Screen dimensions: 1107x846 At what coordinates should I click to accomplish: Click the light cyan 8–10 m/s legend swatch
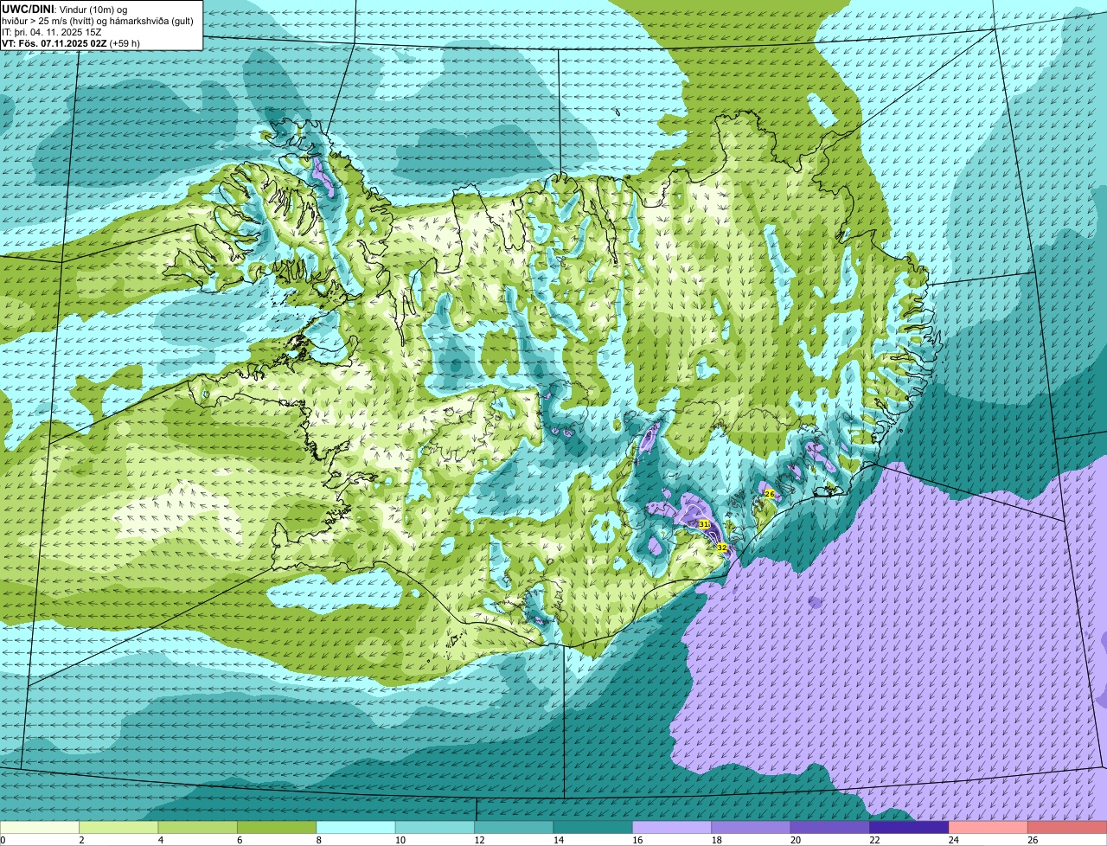tap(356, 827)
